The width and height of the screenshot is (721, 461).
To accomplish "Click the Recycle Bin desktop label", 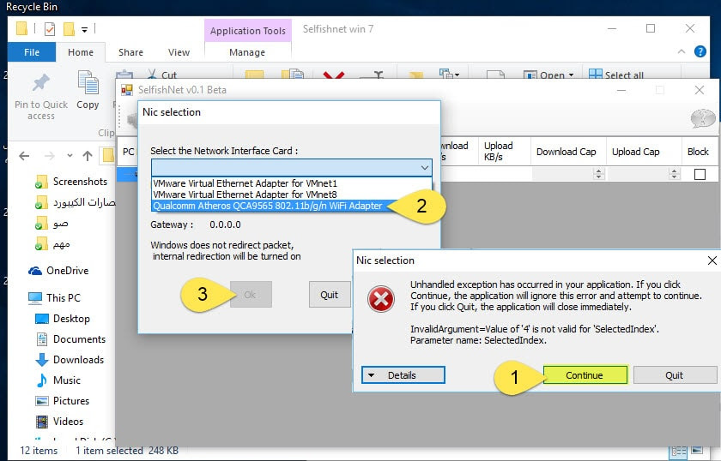I will pyautogui.click(x=32, y=7).
